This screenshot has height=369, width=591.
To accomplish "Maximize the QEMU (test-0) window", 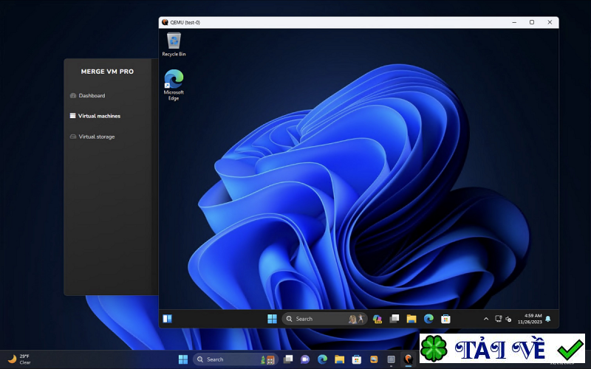I will [531, 22].
